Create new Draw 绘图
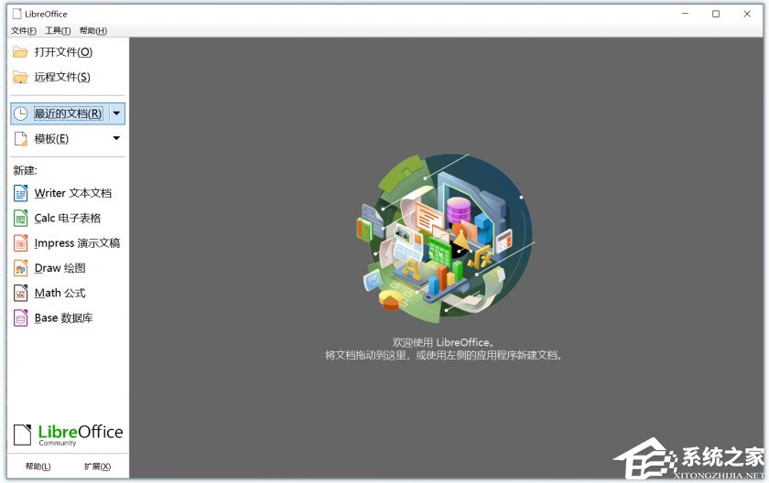The image size is (769, 483). click(x=60, y=268)
